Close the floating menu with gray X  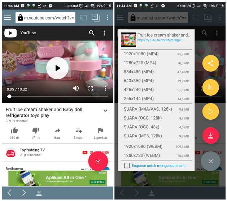click(210, 161)
